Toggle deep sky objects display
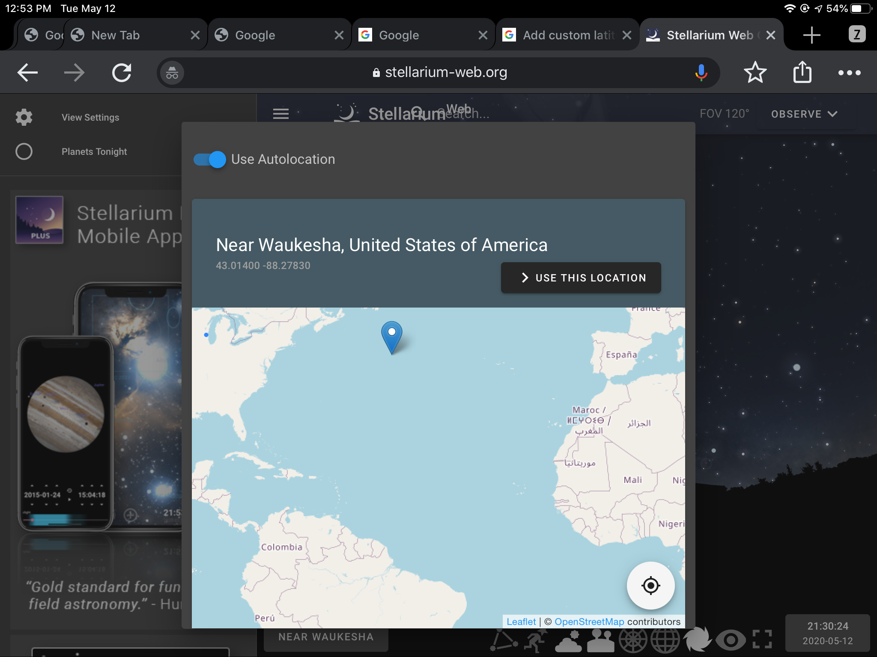 point(698,639)
